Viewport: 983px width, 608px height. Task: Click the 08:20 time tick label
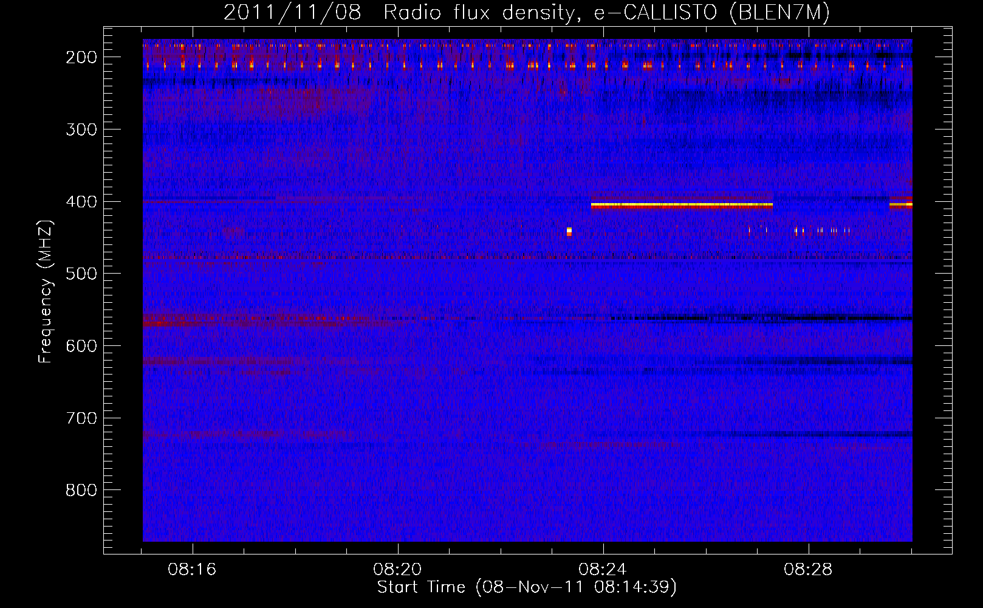coord(398,570)
